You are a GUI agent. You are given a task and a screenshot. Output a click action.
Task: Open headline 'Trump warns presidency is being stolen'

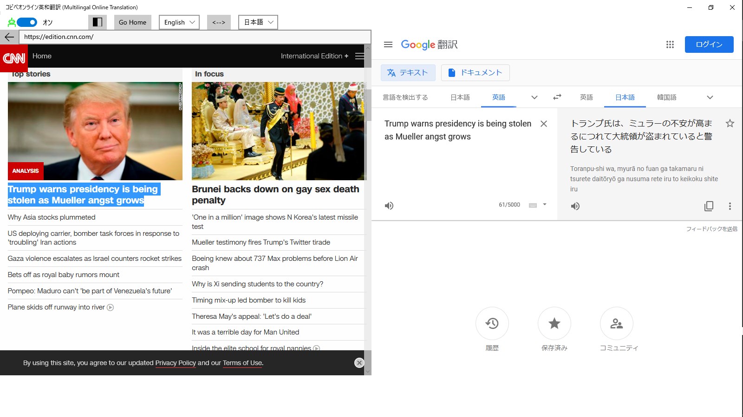(x=84, y=195)
